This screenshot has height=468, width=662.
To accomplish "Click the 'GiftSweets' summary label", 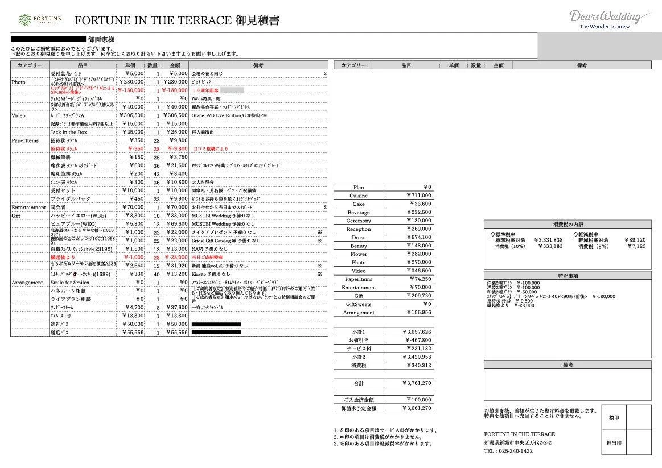I will click(x=359, y=304).
